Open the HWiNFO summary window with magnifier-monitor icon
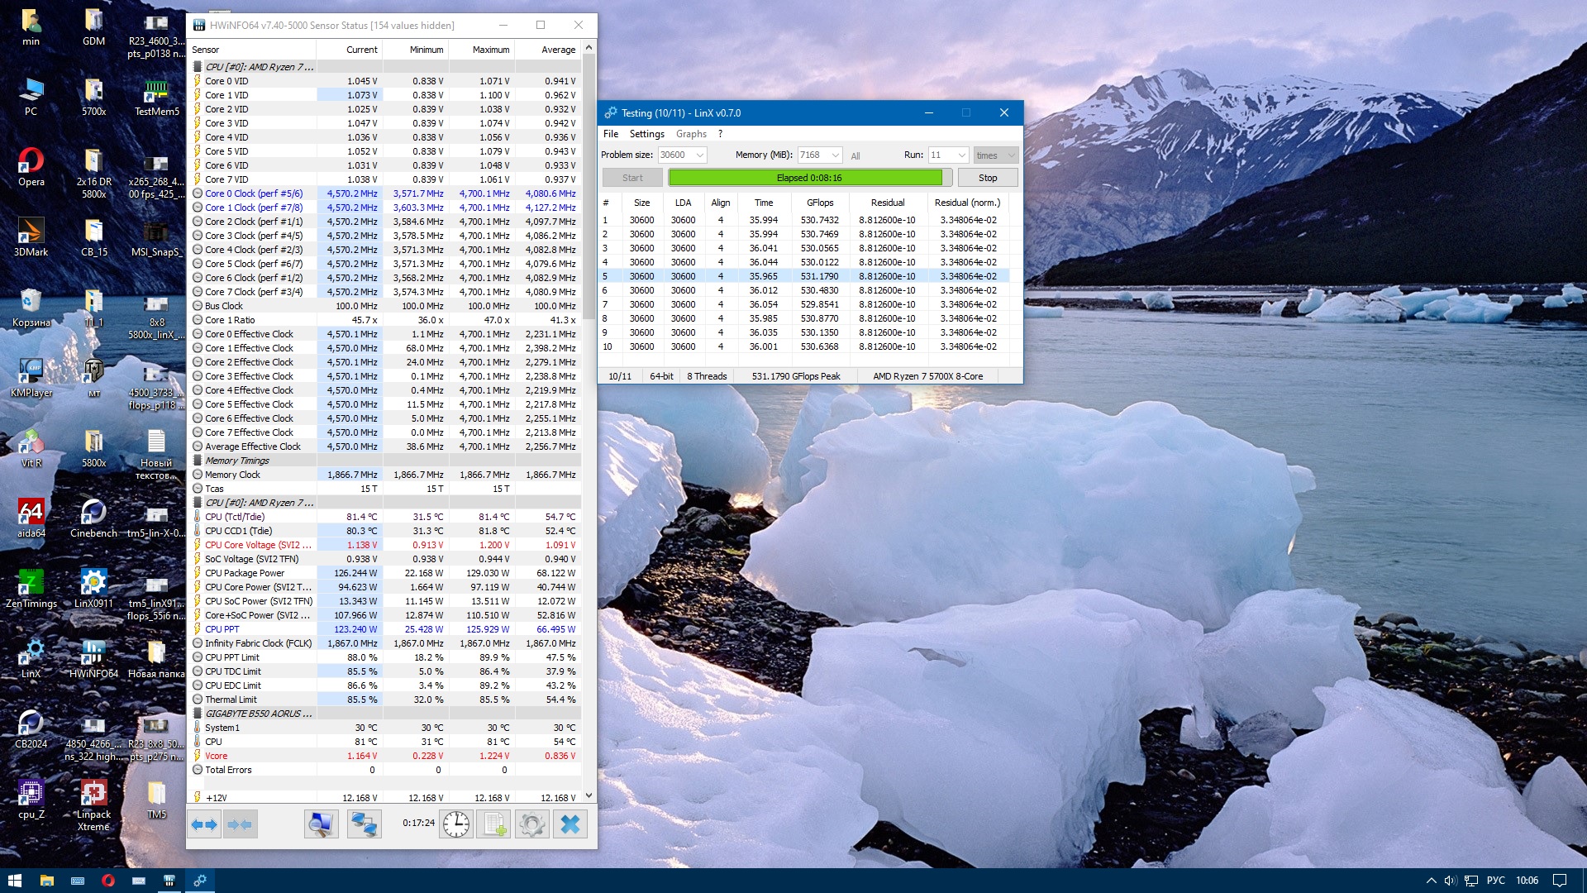The image size is (1587, 893). pos(321,824)
